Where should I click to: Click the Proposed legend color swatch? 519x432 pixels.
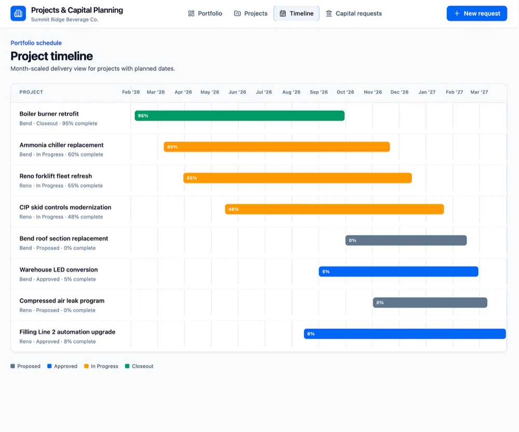pos(12,366)
